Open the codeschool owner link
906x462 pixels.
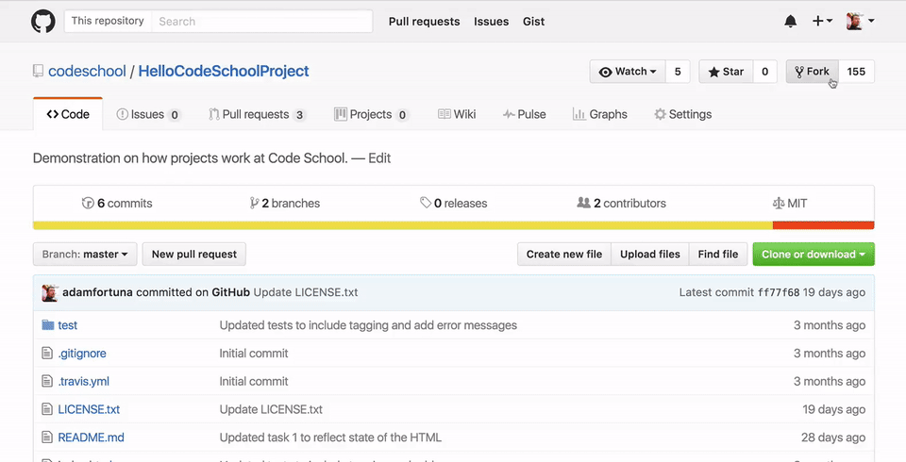click(87, 72)
